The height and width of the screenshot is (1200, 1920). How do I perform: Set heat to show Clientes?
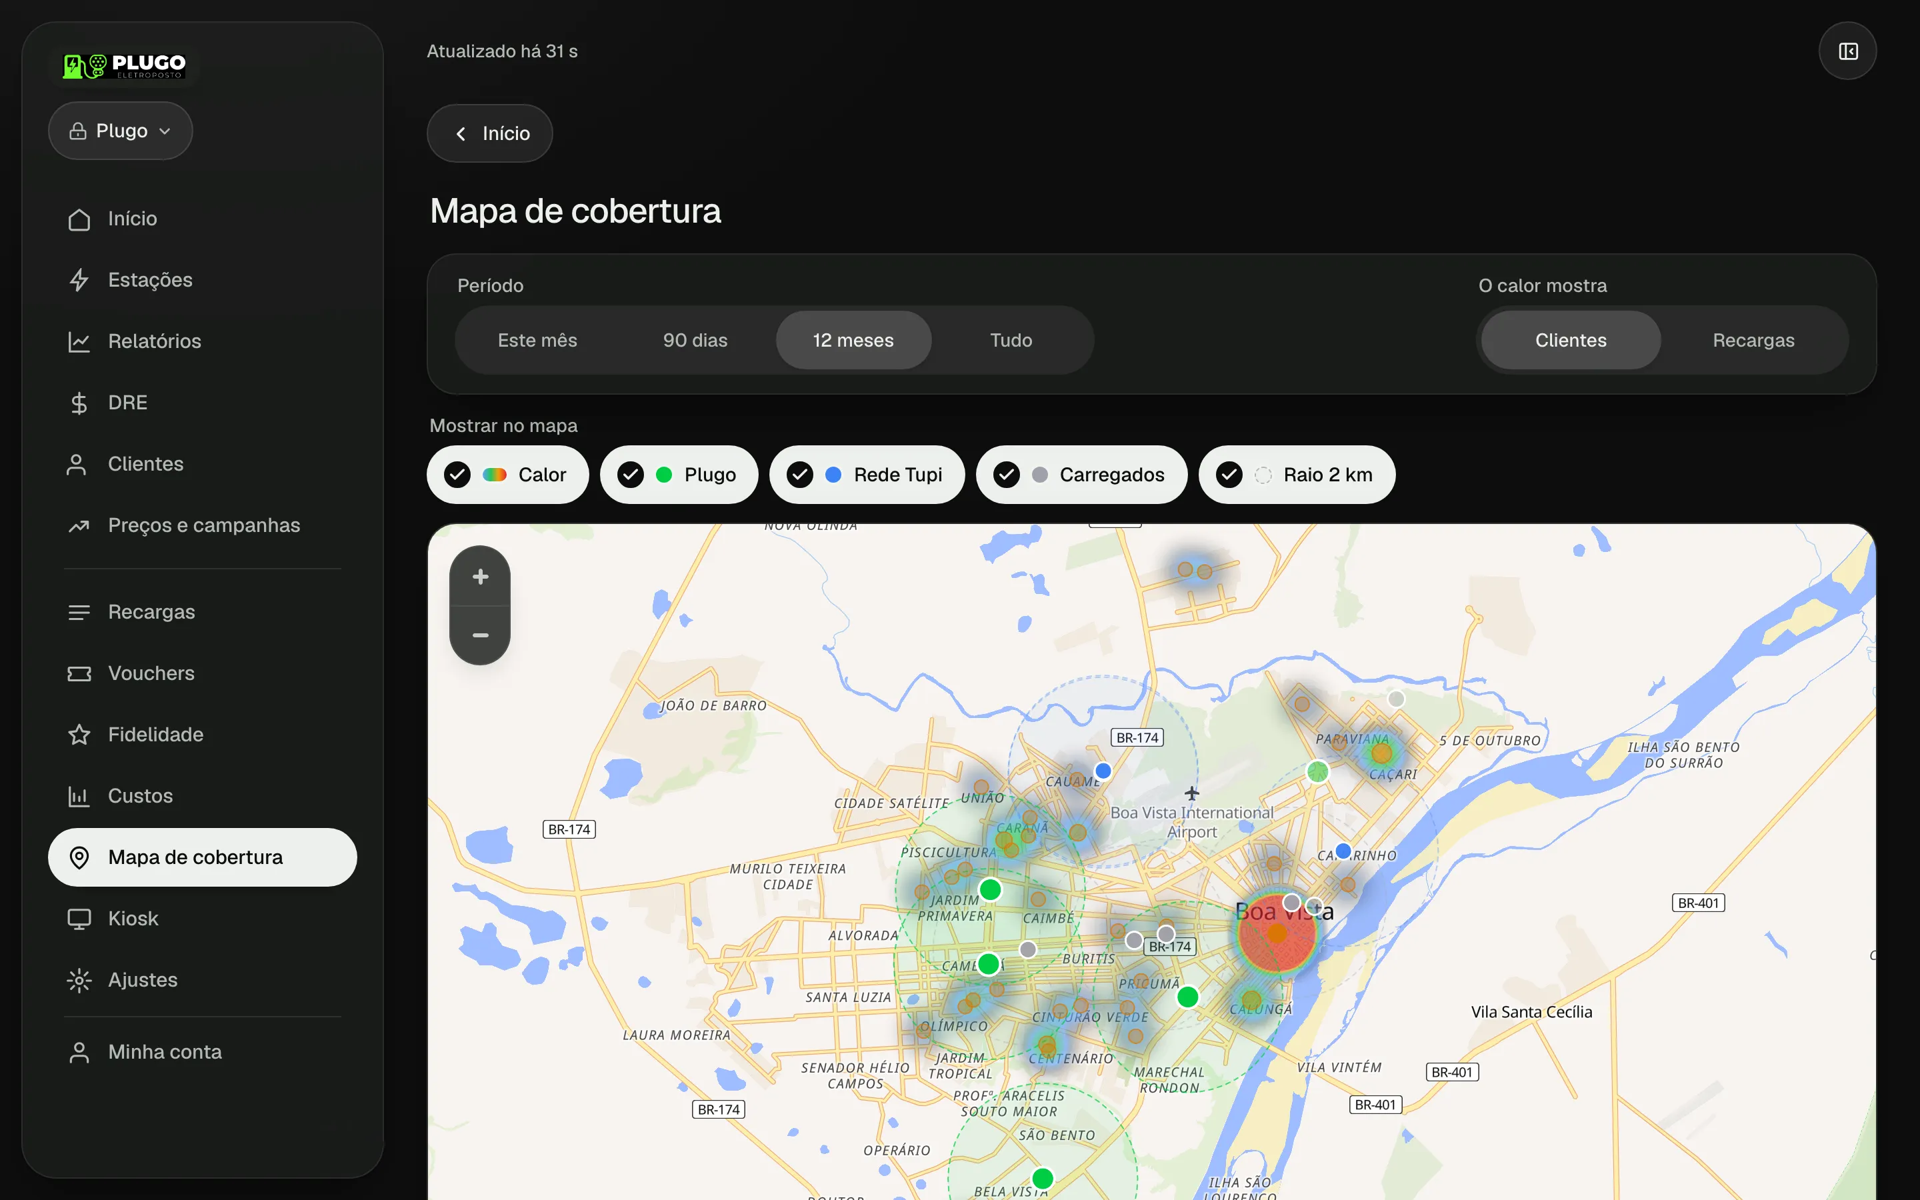[x=1571, y=341]
